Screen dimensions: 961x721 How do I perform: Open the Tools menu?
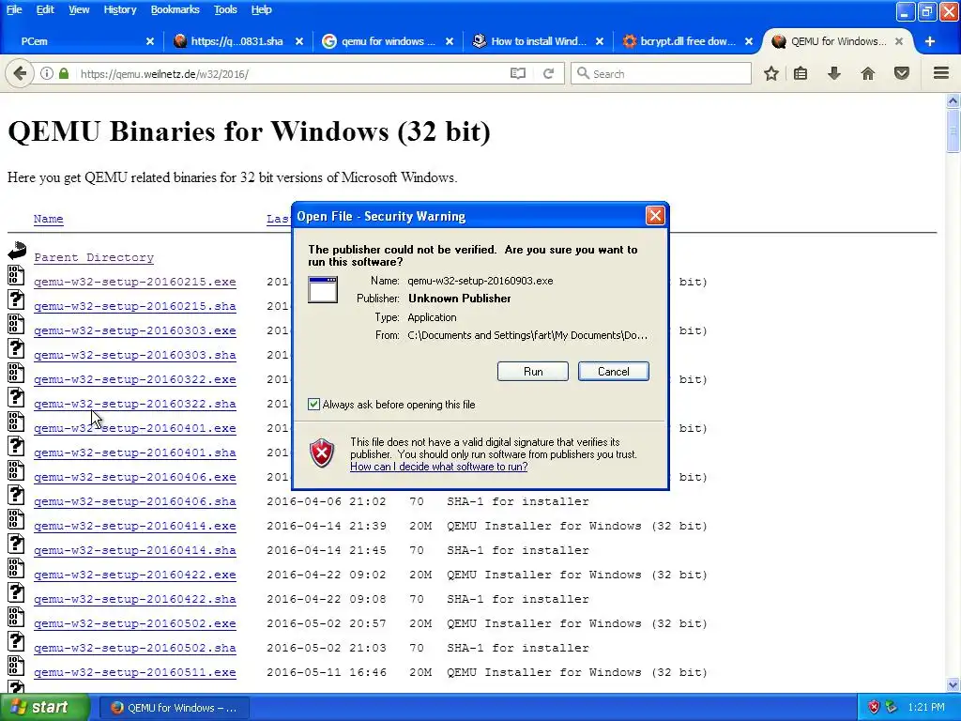click(x=225, y=9)
